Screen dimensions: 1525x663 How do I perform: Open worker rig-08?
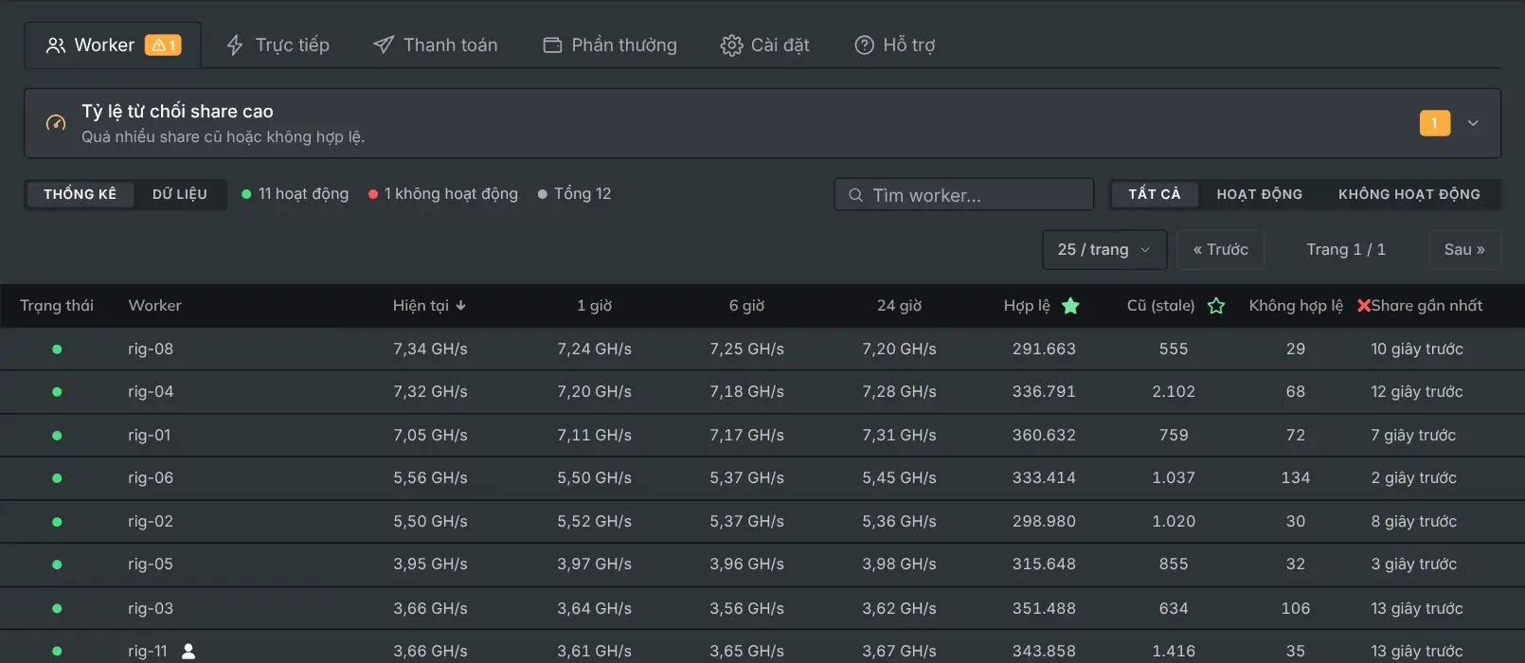(151, 349)
